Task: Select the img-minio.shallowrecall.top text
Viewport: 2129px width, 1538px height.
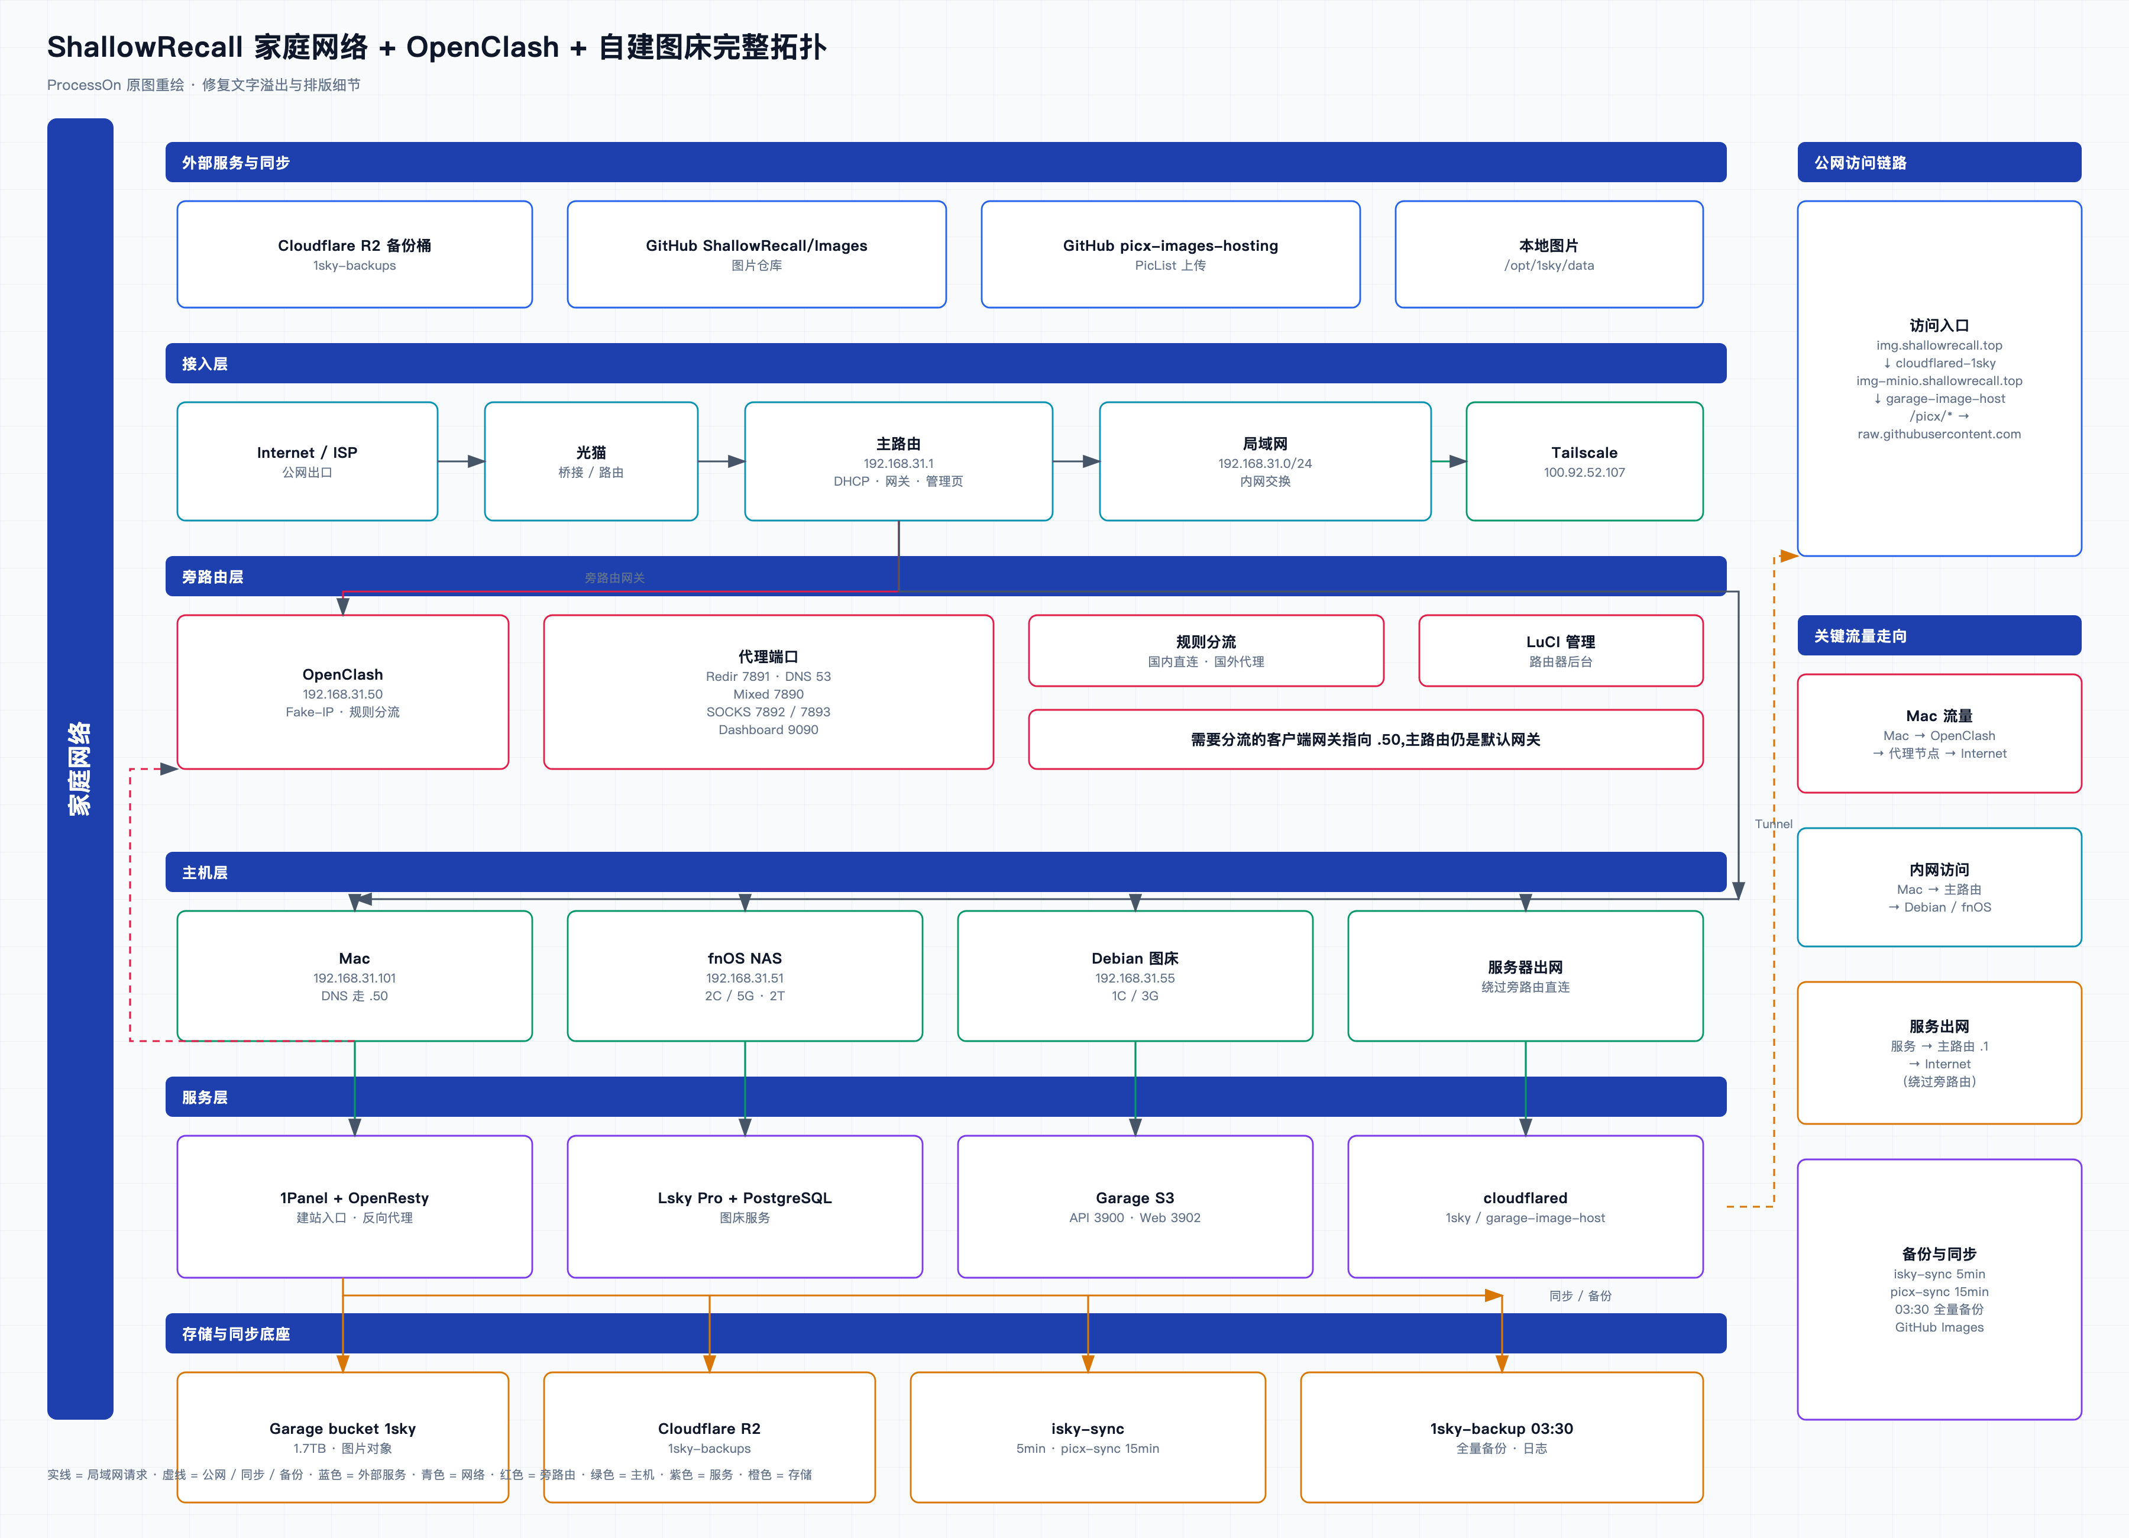Action: 1939,380
